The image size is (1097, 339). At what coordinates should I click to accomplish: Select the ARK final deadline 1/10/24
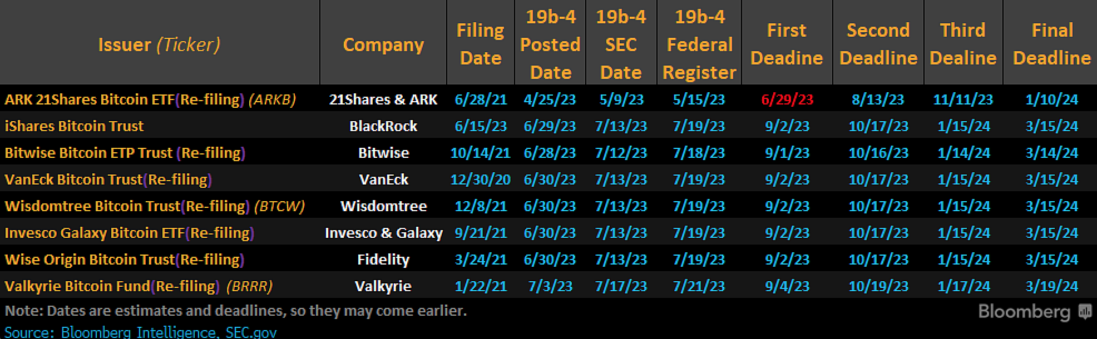point(1051,99)
